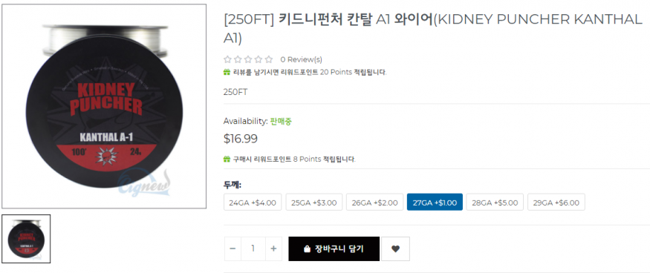Click the 장바구니 담기 add to cart button
Screen dimensions: 650x273
point(334,249)
